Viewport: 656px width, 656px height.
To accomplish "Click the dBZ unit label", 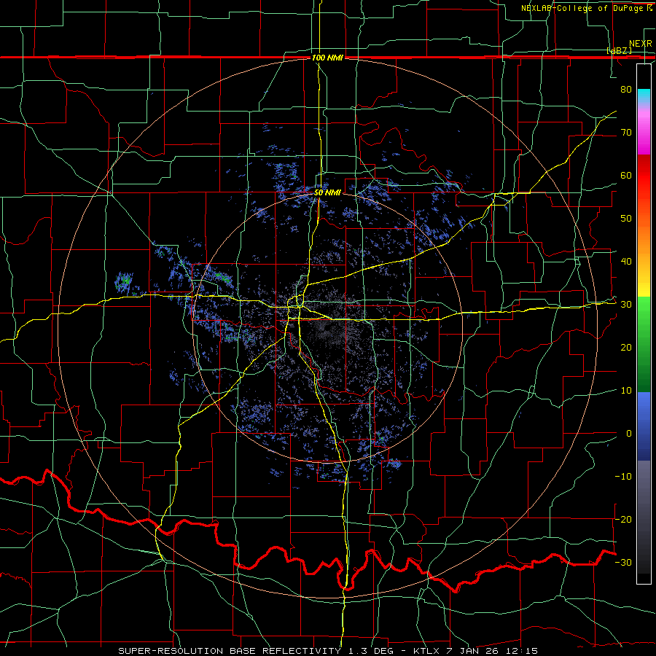I will point(619,50).
